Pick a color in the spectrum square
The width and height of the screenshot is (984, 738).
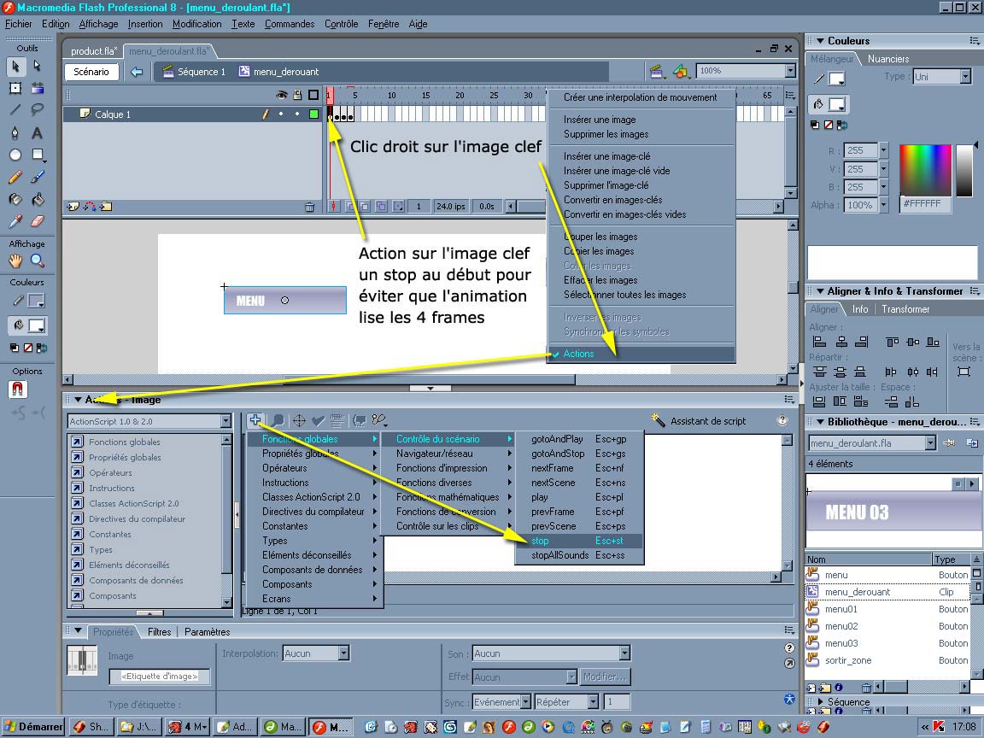925,169
